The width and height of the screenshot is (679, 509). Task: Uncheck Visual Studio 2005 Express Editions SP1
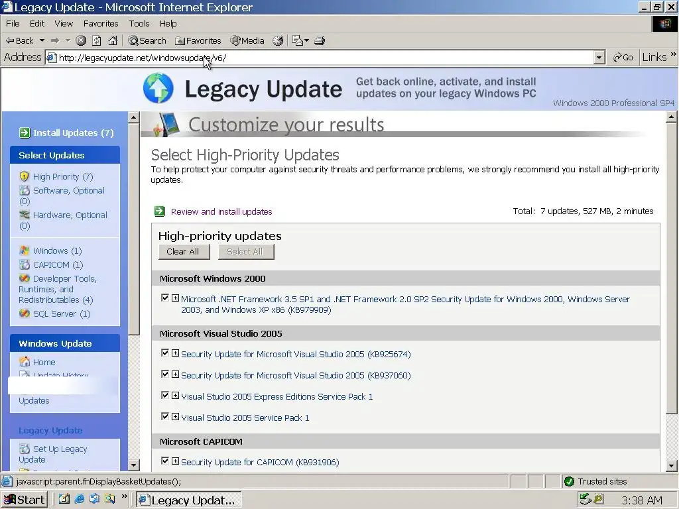click(165, 395)
